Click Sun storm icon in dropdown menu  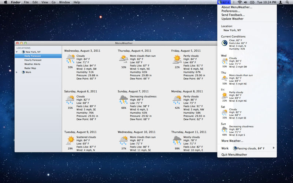225,130
